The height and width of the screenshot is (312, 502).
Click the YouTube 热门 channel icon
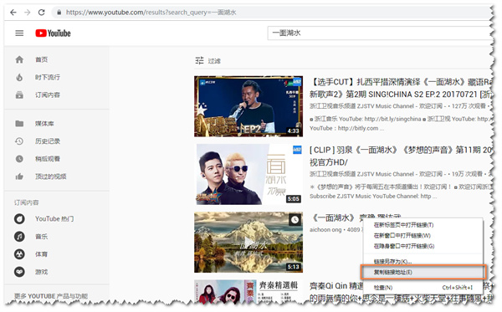[19, 219]
